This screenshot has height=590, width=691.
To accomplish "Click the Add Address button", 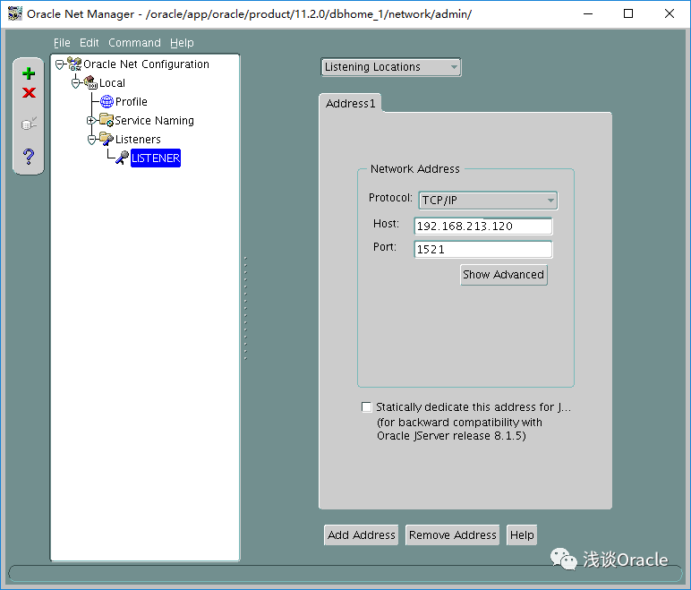I will point(362,534).
